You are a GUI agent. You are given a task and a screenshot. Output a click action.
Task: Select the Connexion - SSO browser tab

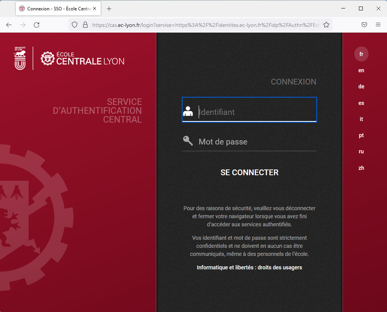54,8
